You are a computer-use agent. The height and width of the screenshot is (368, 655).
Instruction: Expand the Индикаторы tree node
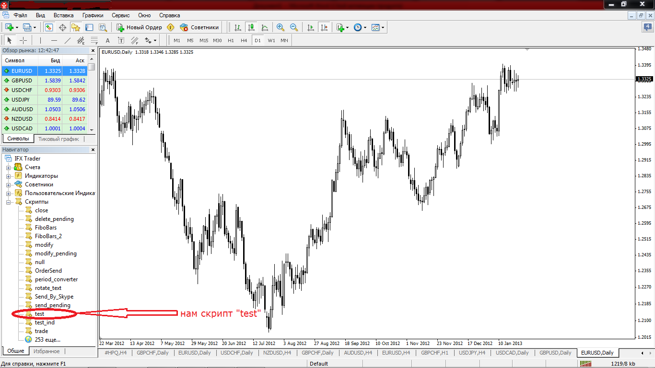[x=8, y=176]
